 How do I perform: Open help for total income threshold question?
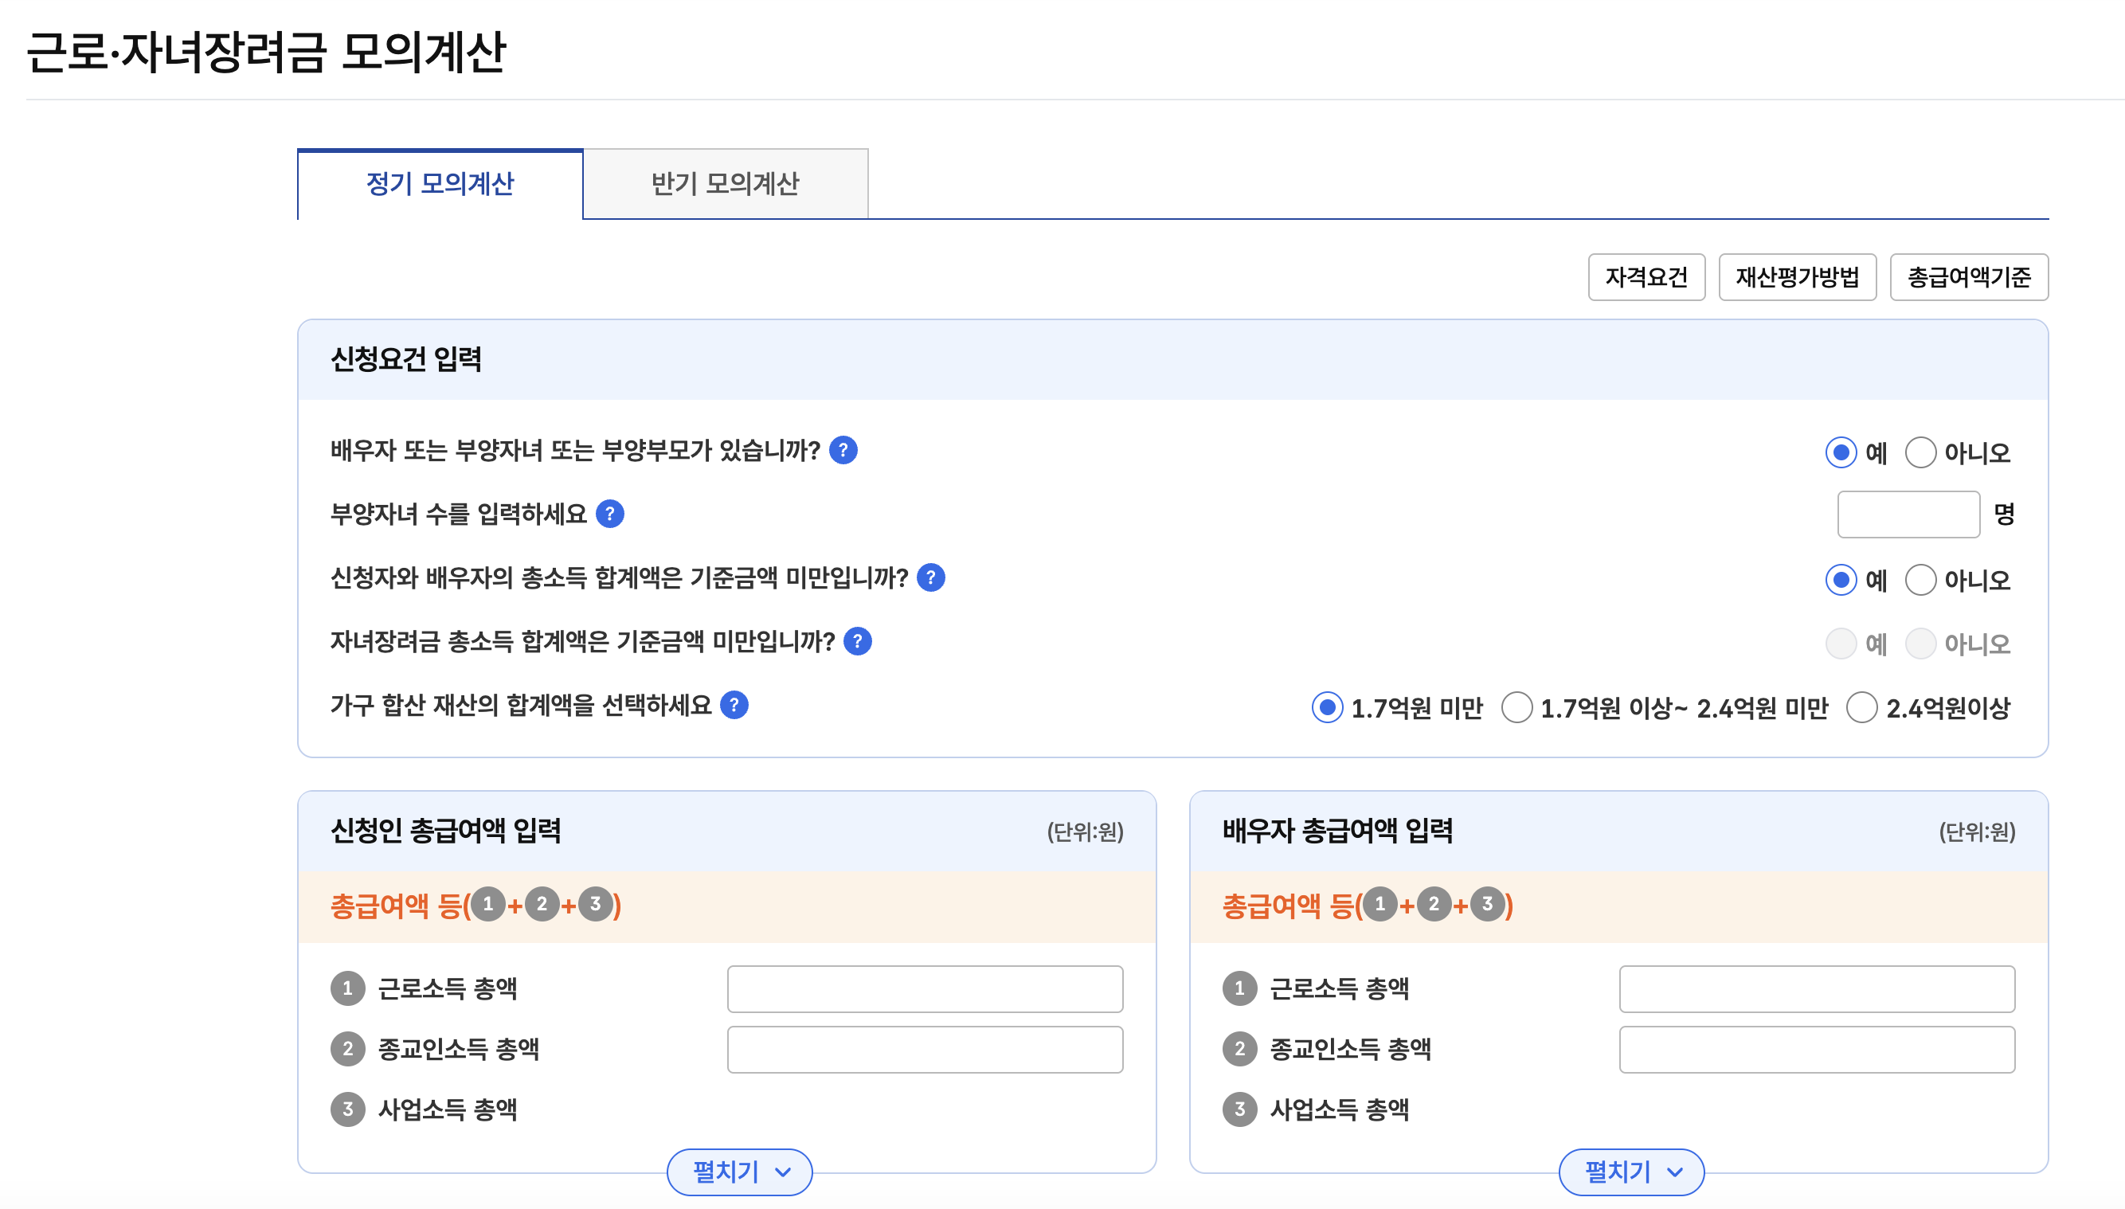[932, 579]
